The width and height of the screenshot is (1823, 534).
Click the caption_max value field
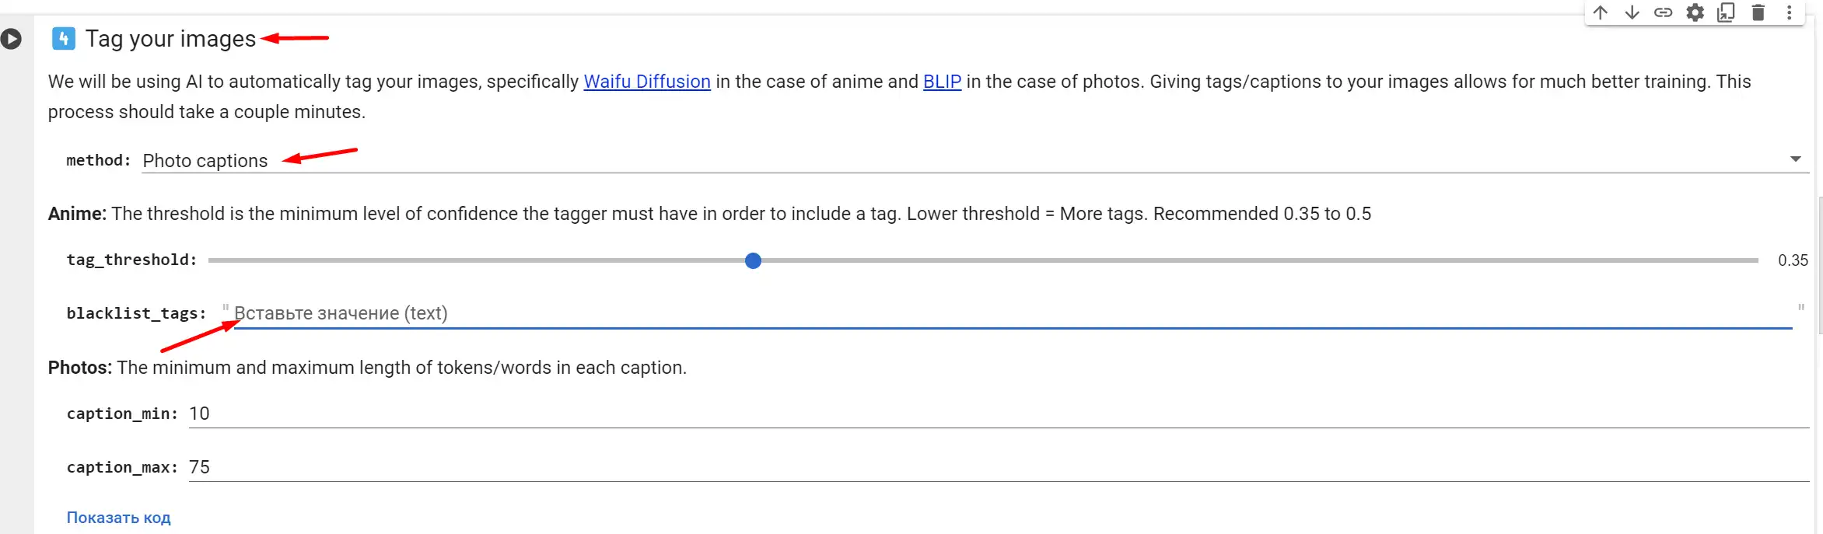pos(999,467)
